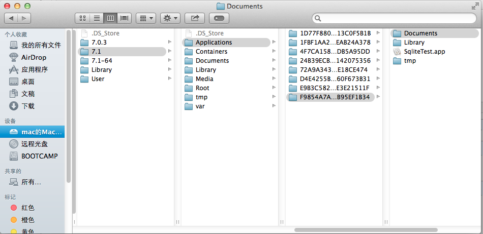Expand arrow beside D4E4255B…60F673B31
This screenshot has height=234, width=483.
tap(378, 79)
